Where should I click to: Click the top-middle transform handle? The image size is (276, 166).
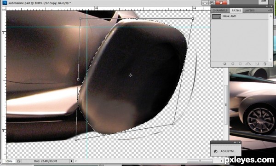(137, 18)
